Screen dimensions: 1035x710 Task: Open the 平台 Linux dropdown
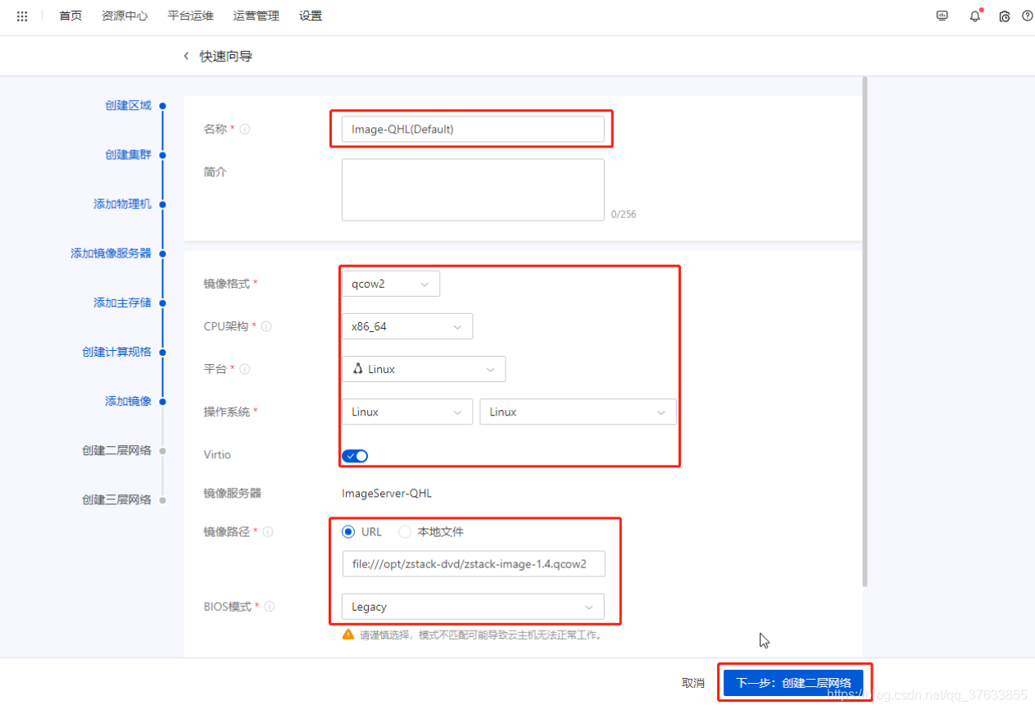pyautogui.click(x=424, y=369)
